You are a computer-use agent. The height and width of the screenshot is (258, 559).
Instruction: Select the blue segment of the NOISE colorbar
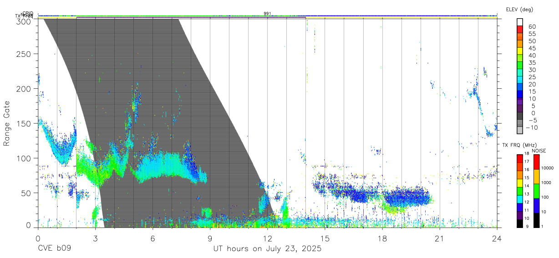click(536, 206)
